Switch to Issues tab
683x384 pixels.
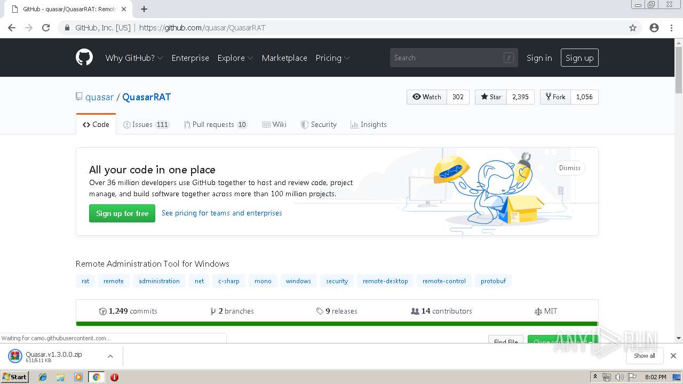[146, 124]
